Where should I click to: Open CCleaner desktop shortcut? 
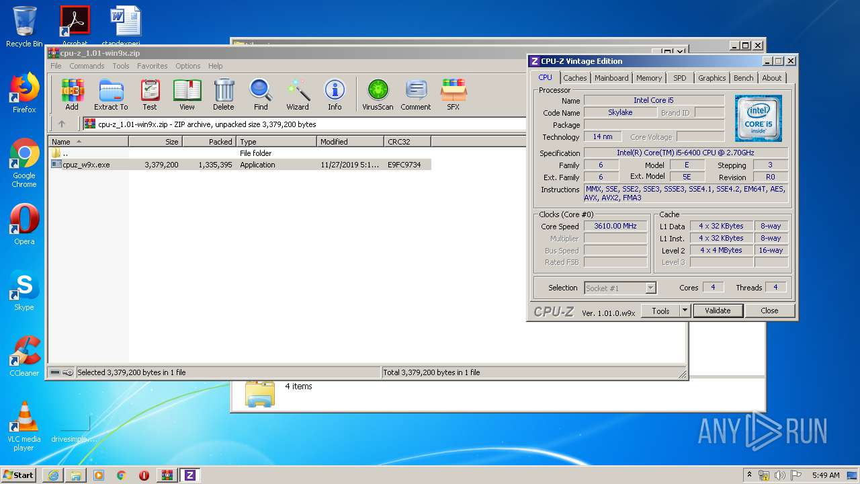(x=24, y=356)
